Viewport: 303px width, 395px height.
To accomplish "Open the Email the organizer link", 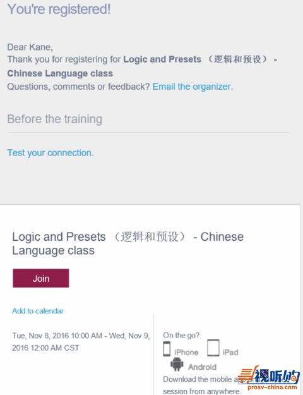I will click(x=193, y=87).
